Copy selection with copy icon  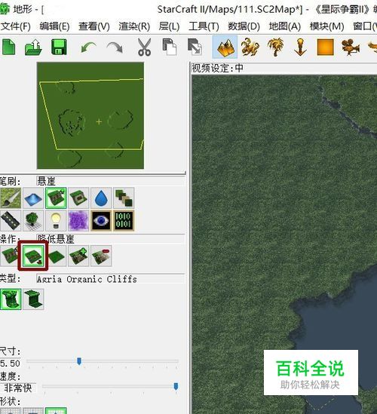(x=169, y=47)
